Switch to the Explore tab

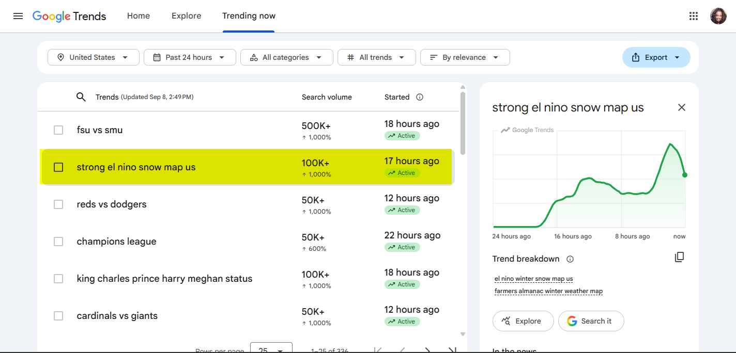[187, 16]
